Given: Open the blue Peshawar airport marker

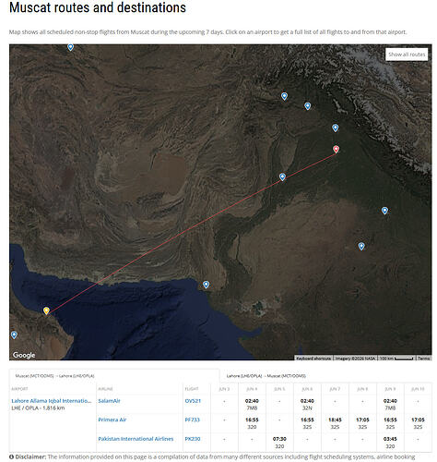Looking at the screenshot, I should point(284,96).
